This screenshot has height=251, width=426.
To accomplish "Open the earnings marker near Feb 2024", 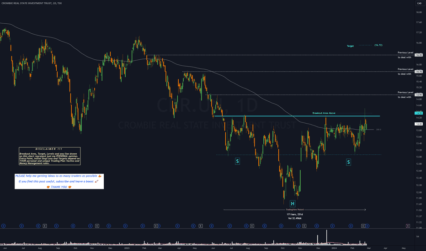I will point(363,226).
